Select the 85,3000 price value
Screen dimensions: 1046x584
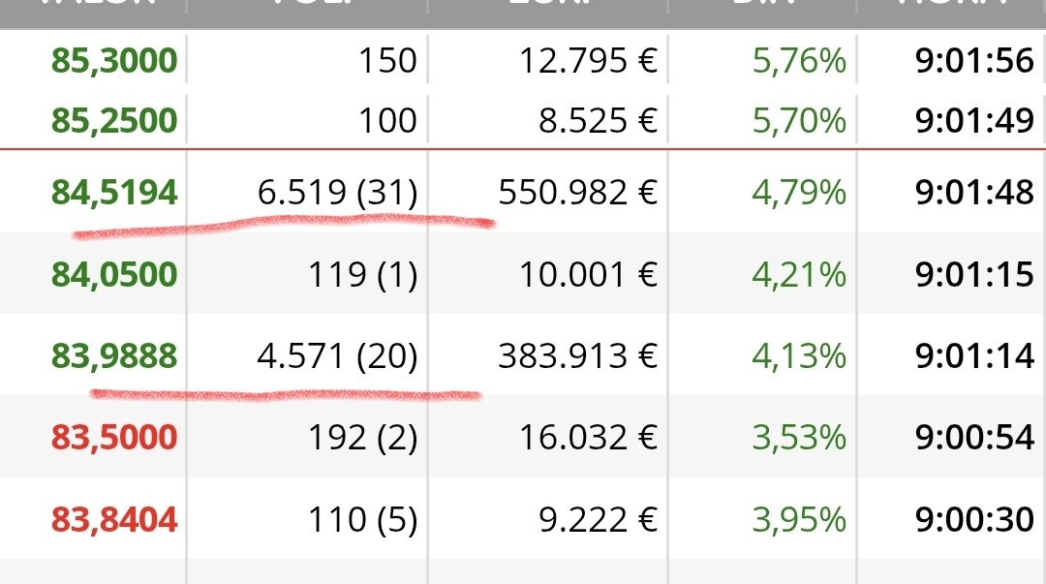(114, 61)
